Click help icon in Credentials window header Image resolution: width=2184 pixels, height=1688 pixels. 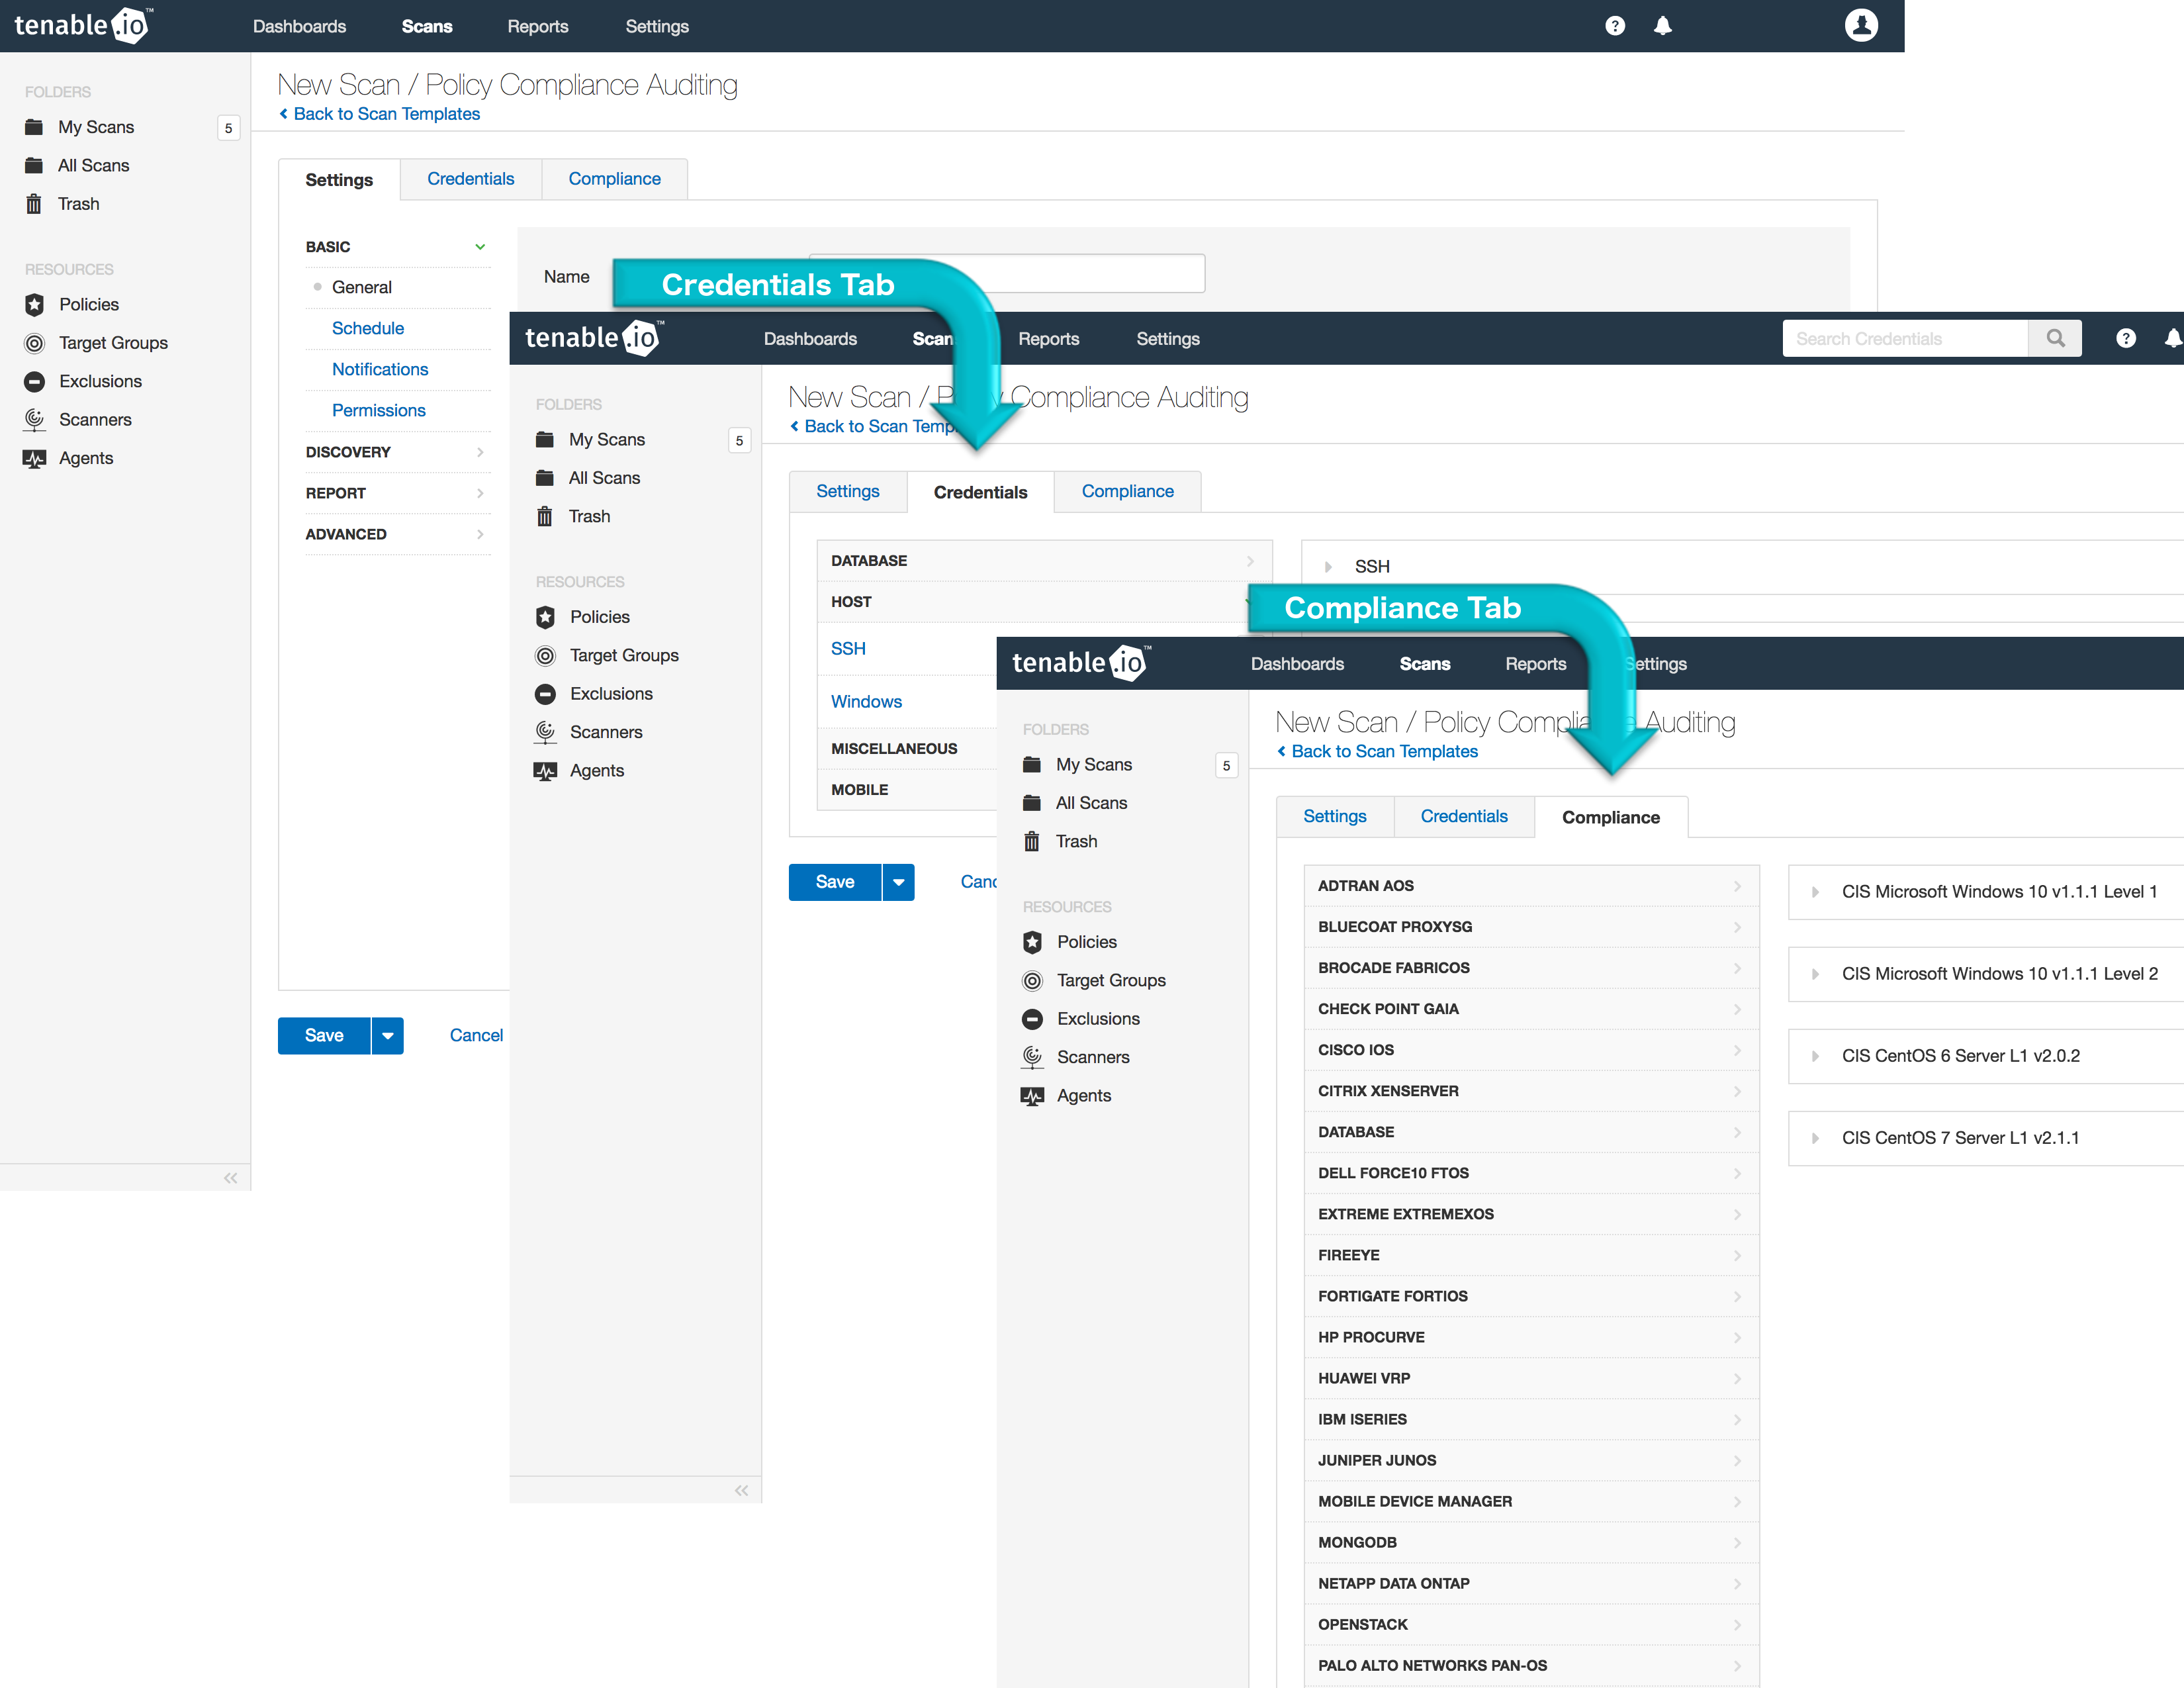click(2126, 339)
